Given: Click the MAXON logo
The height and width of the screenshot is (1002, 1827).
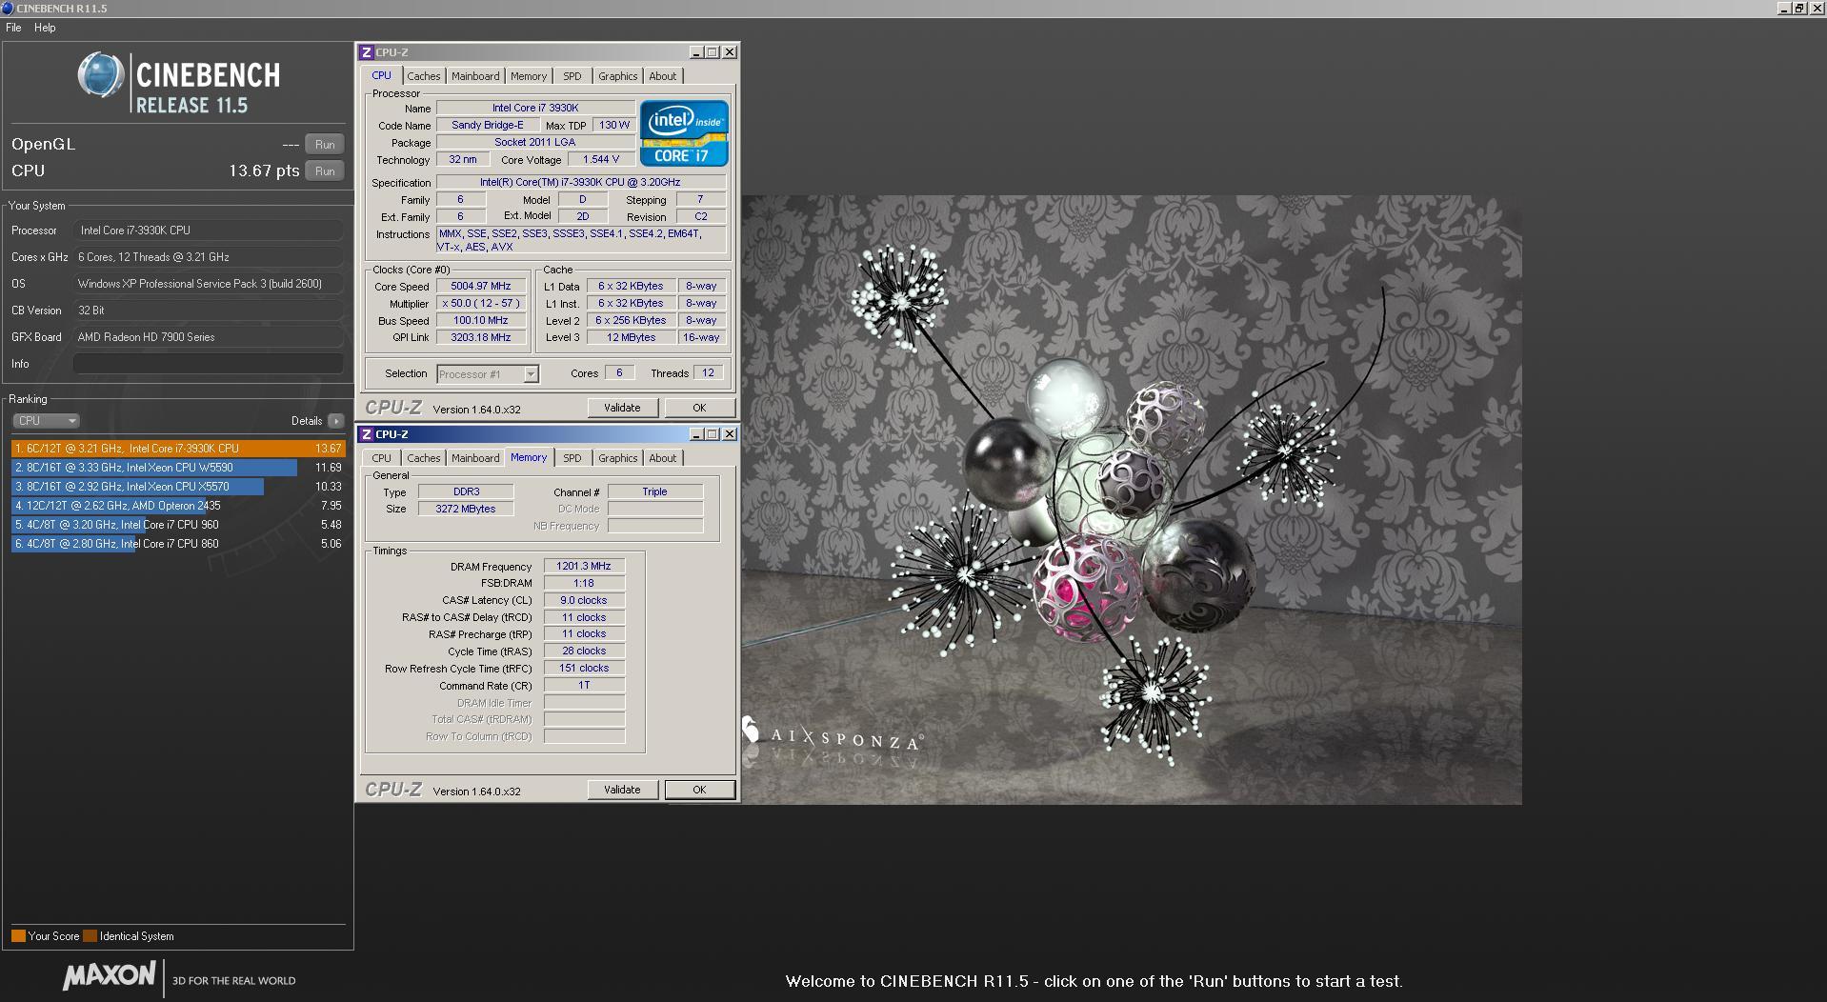Looking at the screenshot, I should pyautogui.click(x=109, y=976).
